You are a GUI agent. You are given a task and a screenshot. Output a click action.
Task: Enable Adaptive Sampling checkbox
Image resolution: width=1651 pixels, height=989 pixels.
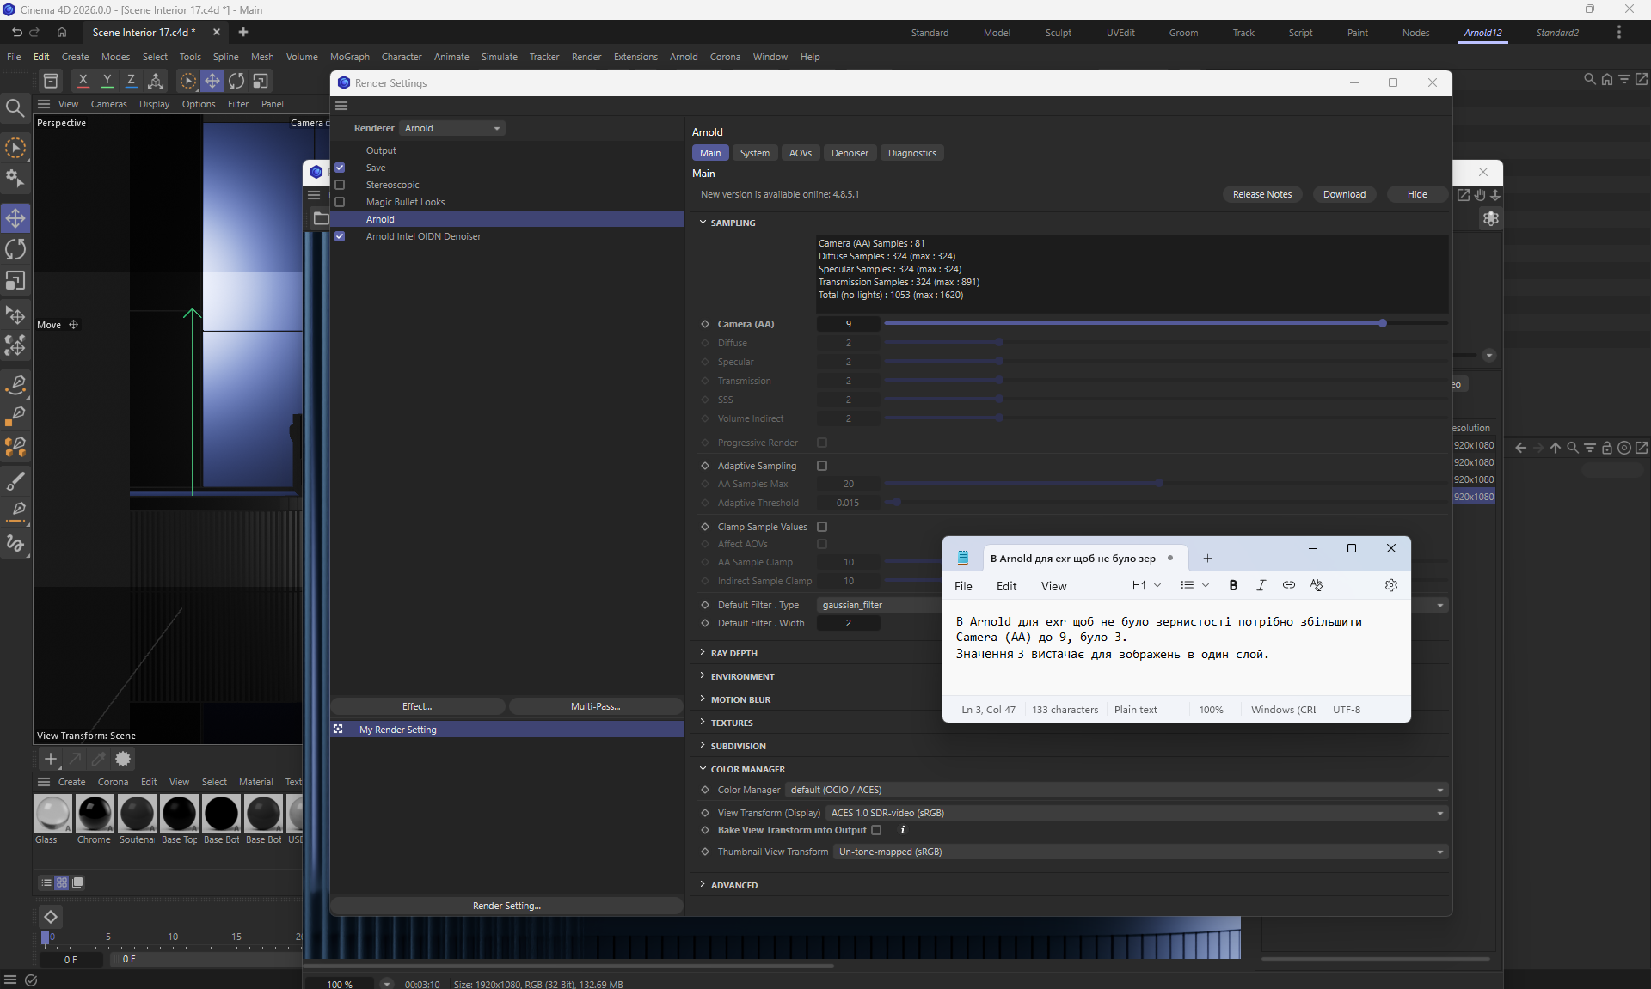click(822, 466)
